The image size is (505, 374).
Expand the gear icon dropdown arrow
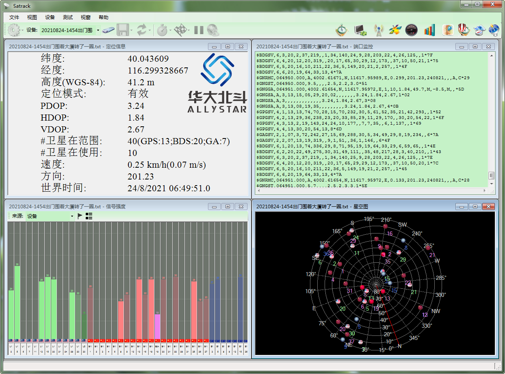[23, 30]
